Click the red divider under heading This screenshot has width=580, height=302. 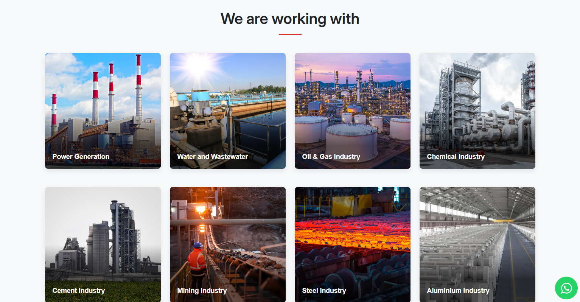pyautogui.click(x=290, y=34)
